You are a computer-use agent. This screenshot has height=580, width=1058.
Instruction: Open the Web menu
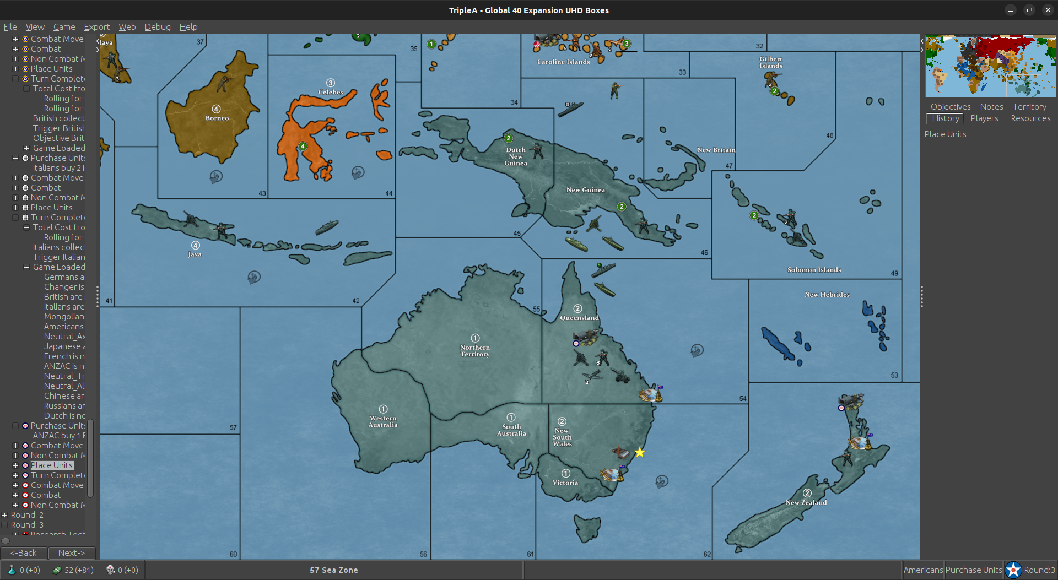pyautogui.click(x=127, y=26)
